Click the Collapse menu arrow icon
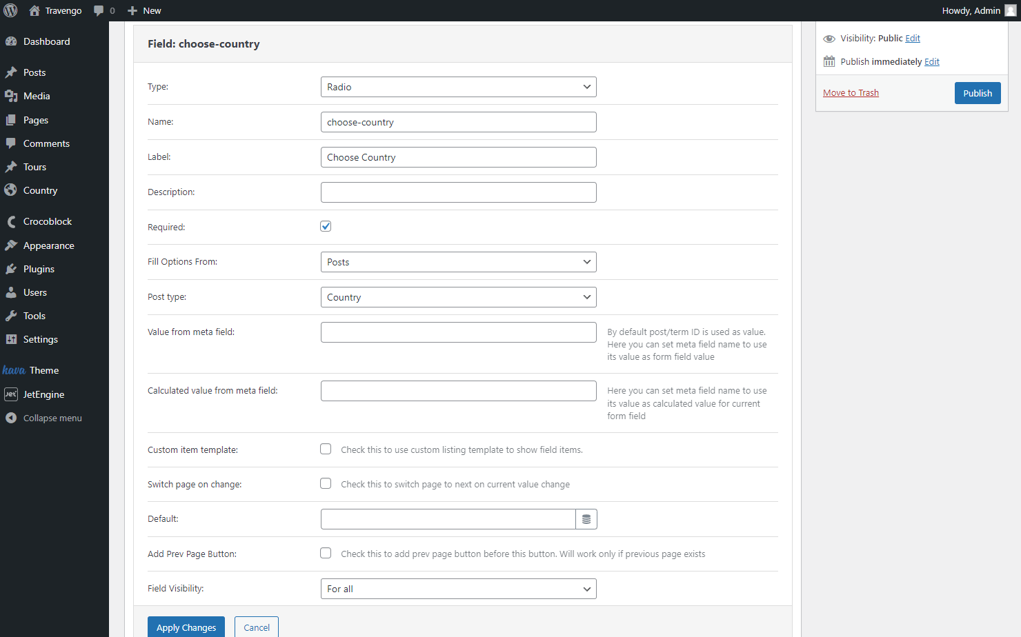1021x637 pixels. pyautogui.click(x=11, y=418)
